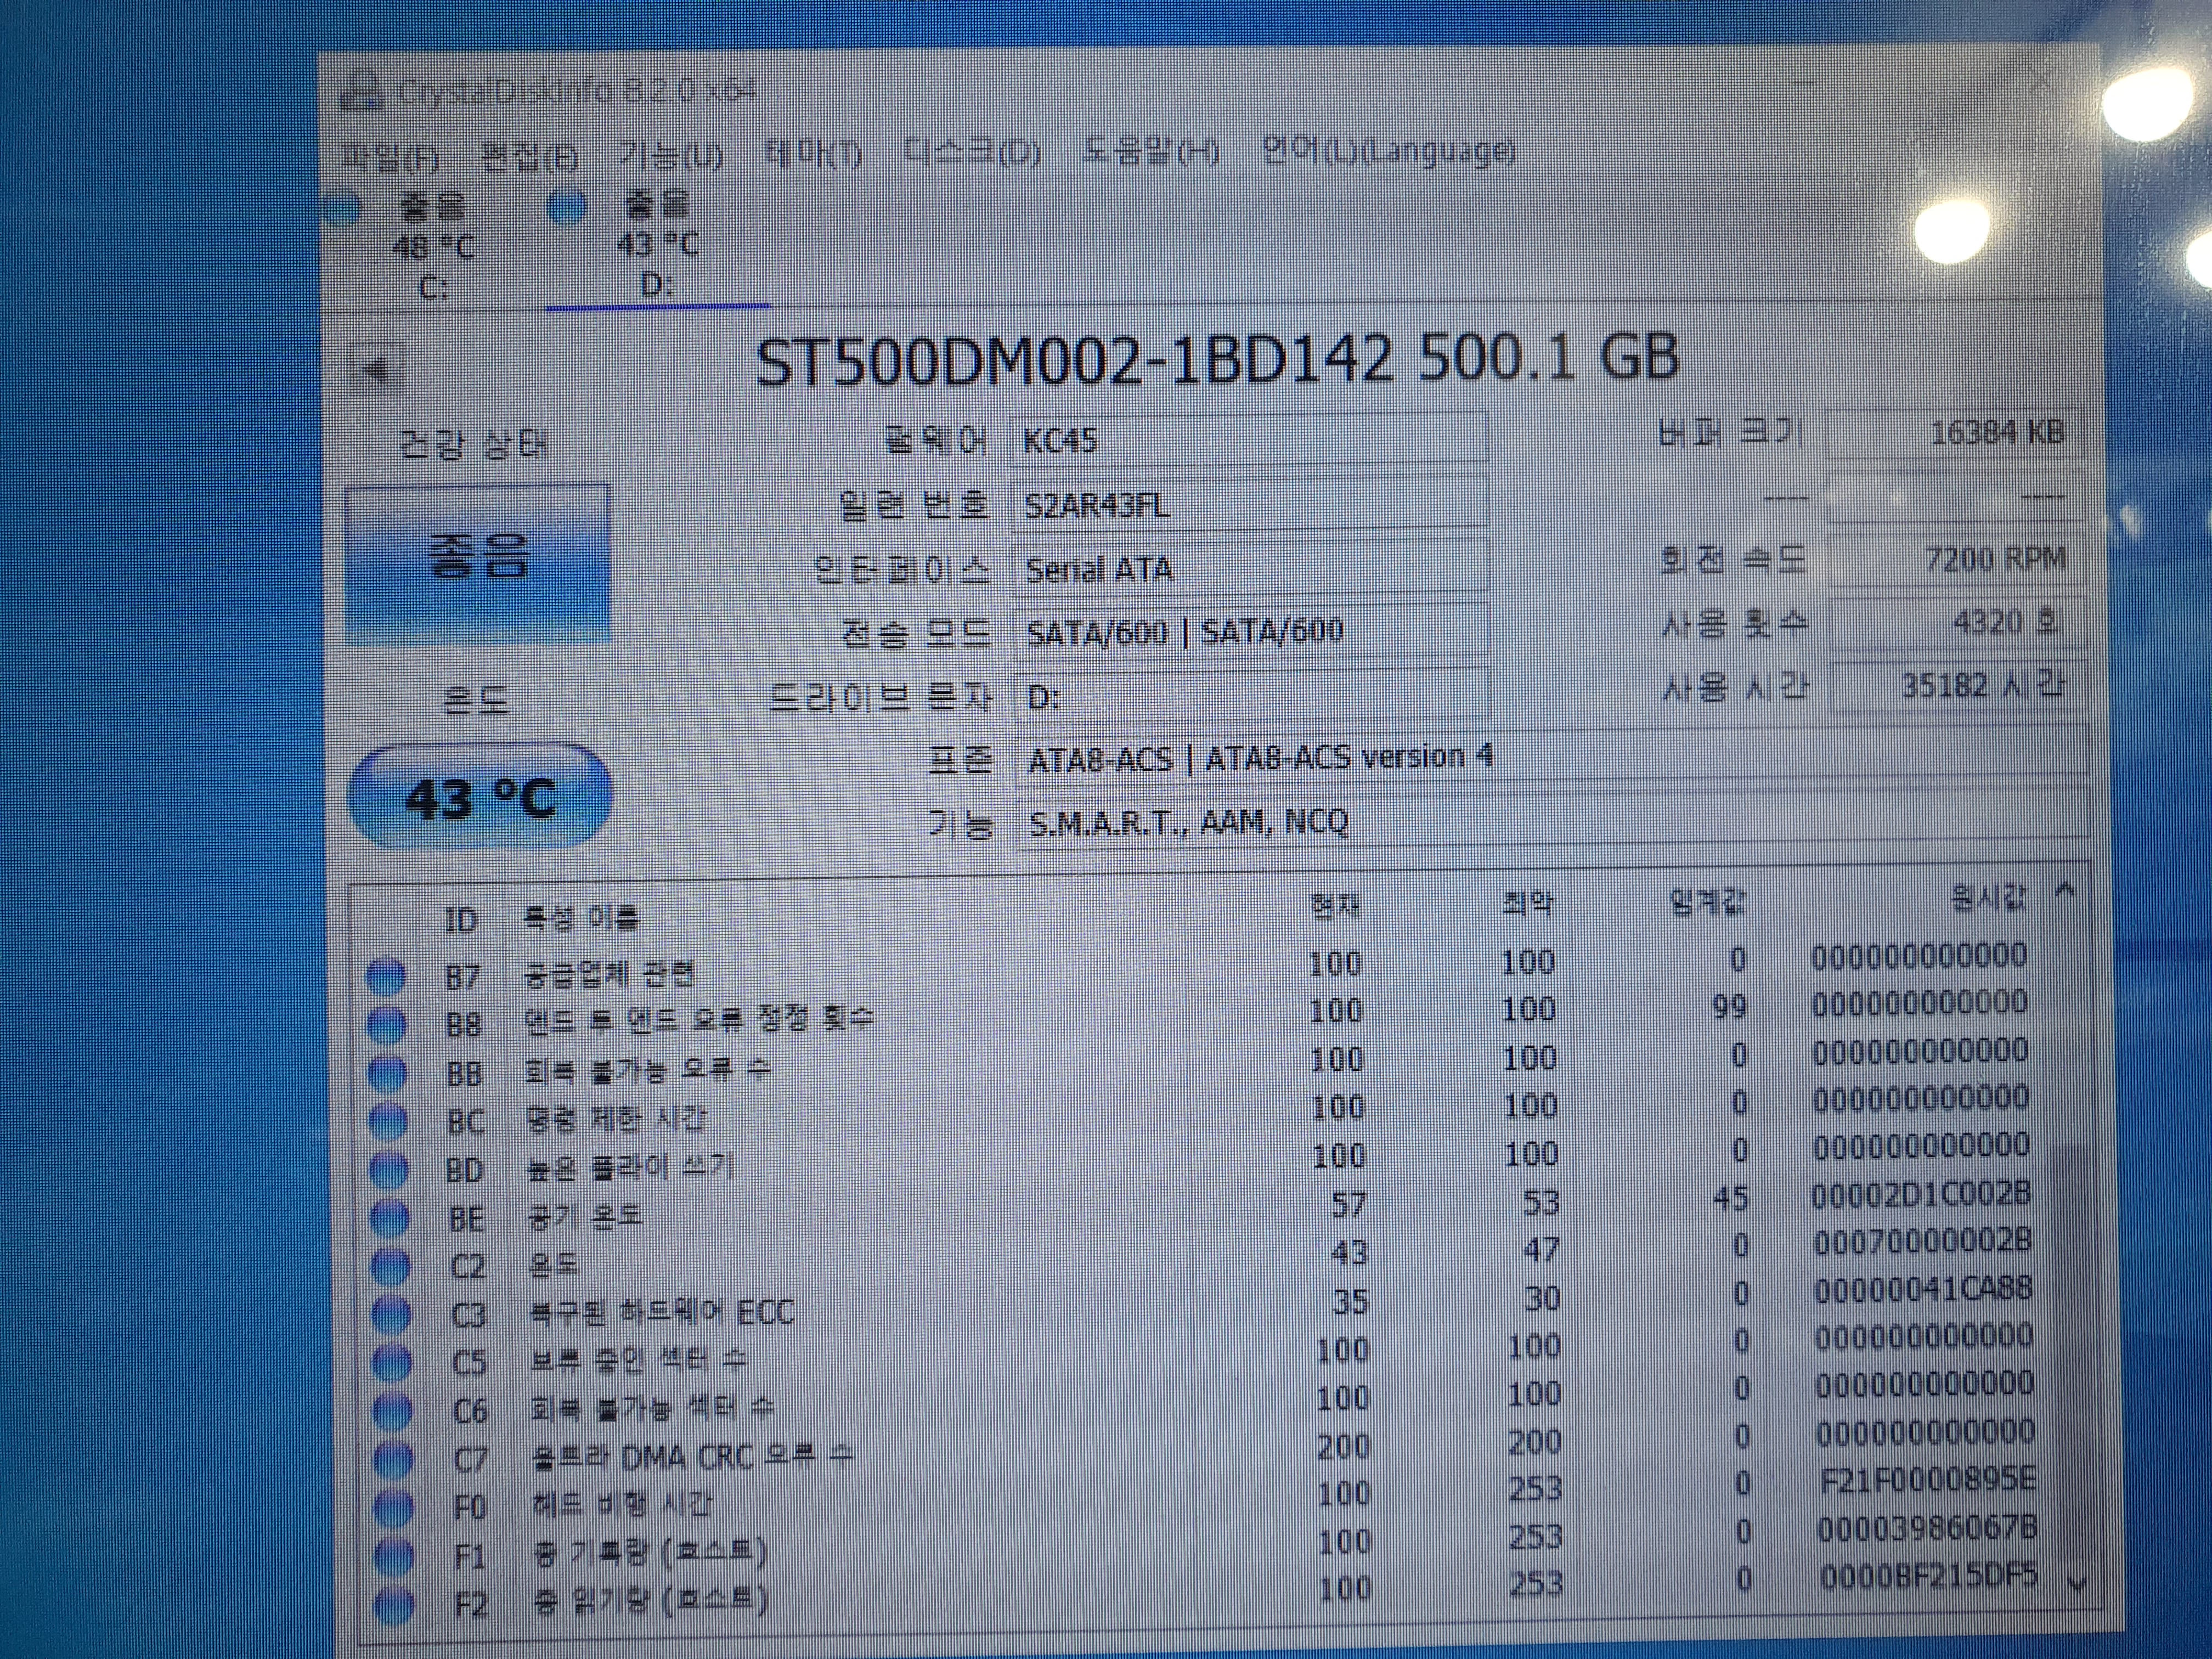Click the status icon for attribute F1

point(395,1556)
